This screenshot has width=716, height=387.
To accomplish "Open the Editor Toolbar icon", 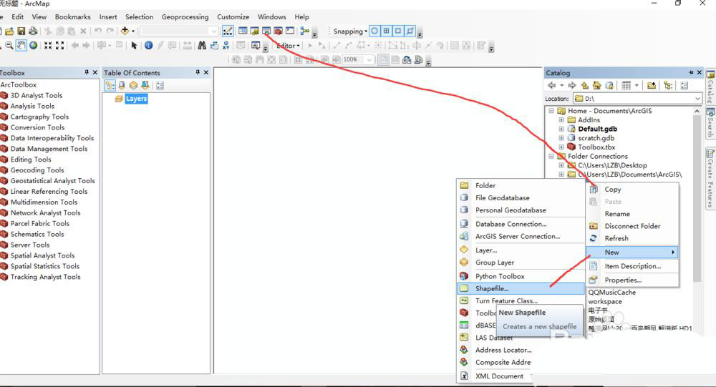I will 228,31.
